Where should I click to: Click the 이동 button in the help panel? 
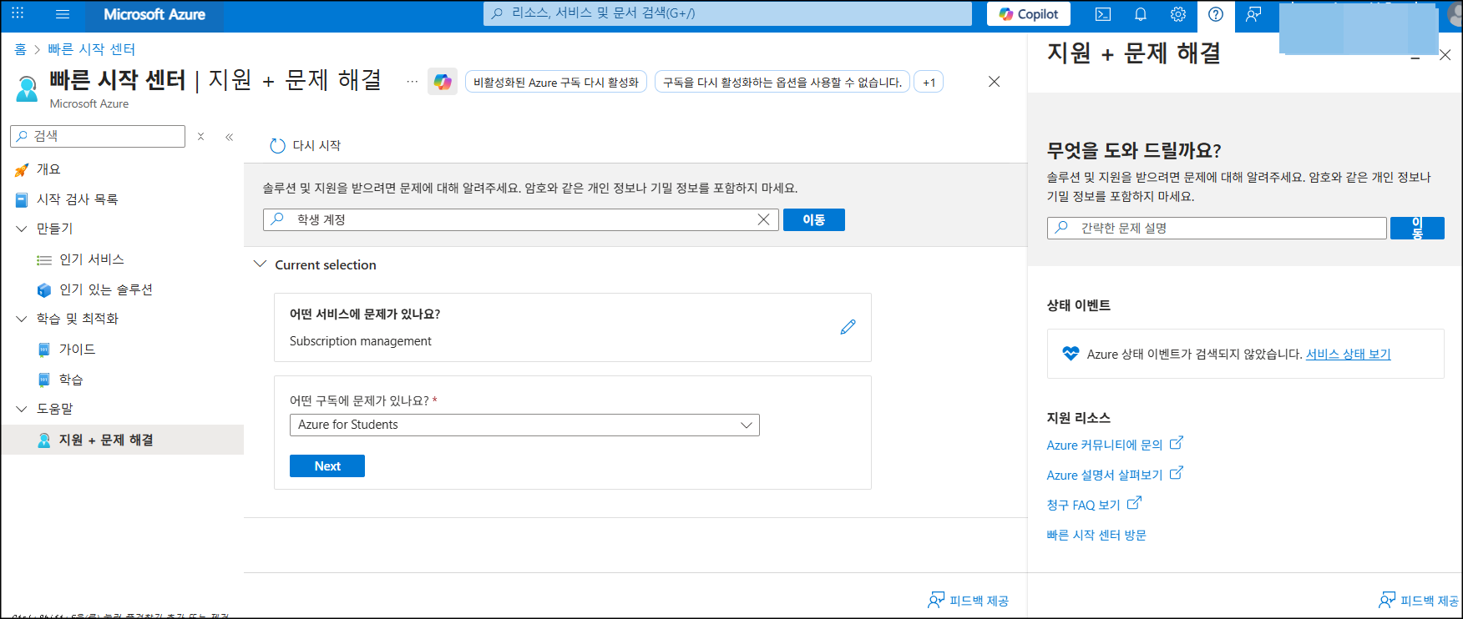coord(1417,228)
